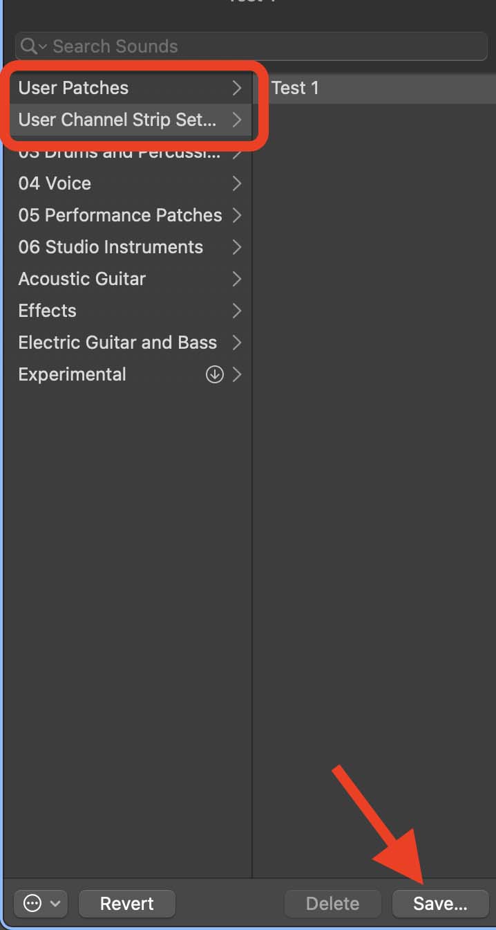Screen dimensions: 496x930
Task: Expand the Acoustic Guitar chevron
Action: [237, 279]
